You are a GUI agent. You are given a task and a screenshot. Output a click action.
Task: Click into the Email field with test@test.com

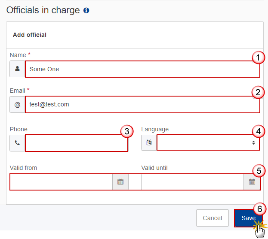pos(142,104)
